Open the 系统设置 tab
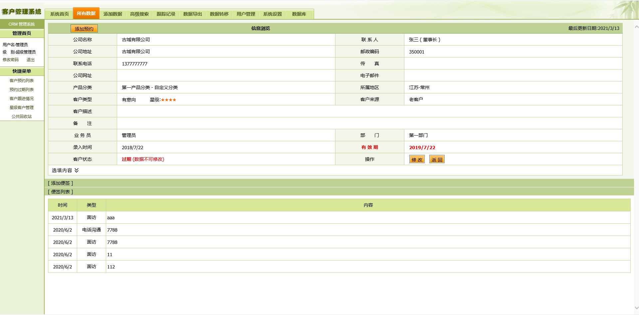Screen dimensions: 639x315 click(272, 14)
